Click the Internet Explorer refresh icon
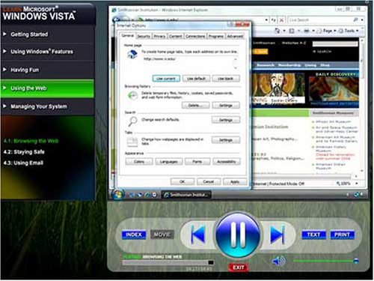This screenshot has width=374, height=281. [274, 19]
